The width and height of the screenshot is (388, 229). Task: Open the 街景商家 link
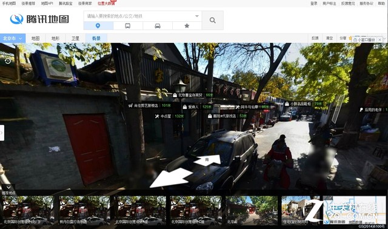click(x=85, y=4)
